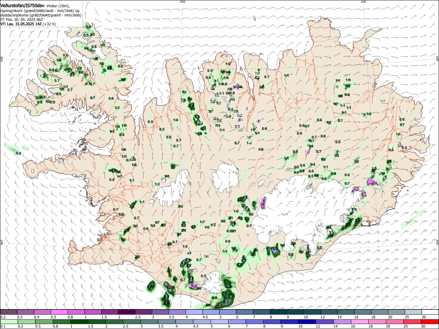Pick the lower-row bright red swatch at 30

(x=429, y=321)
